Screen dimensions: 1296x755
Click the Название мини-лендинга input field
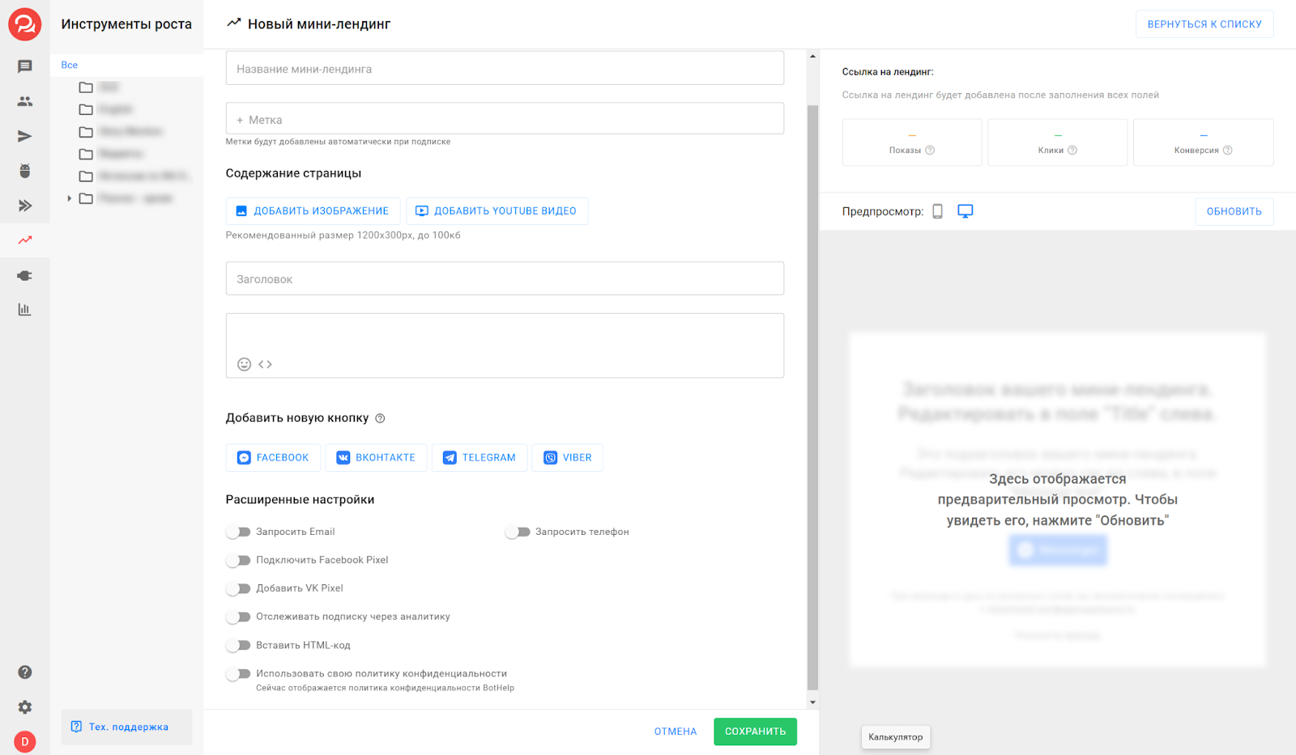(505, 69)
